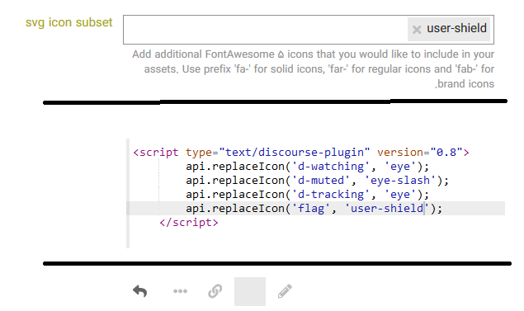Open the three-dots more actions menu
The image size is (524, 311).
(180, 291)
